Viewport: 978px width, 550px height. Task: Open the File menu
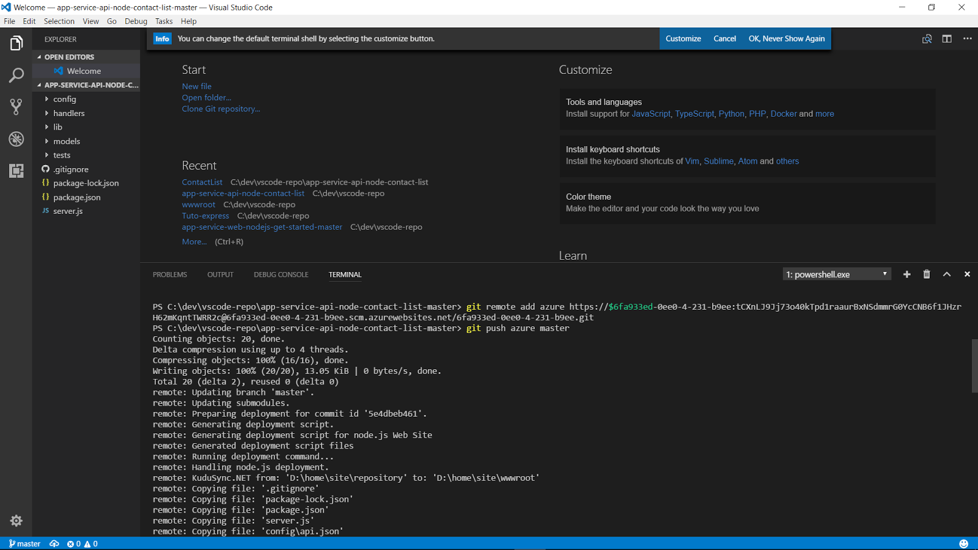coord(9,21)
